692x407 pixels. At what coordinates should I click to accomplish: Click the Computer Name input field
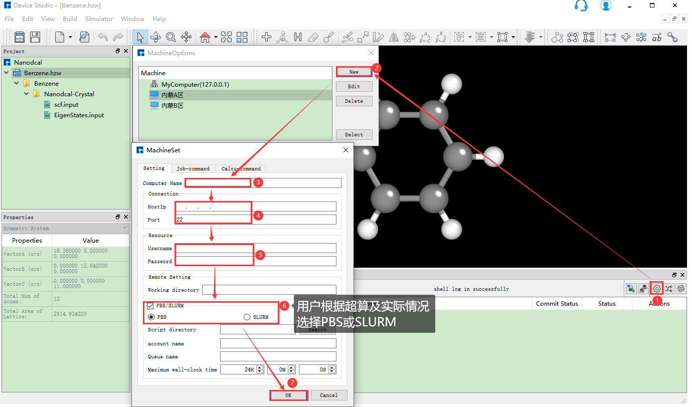[263, 183]
